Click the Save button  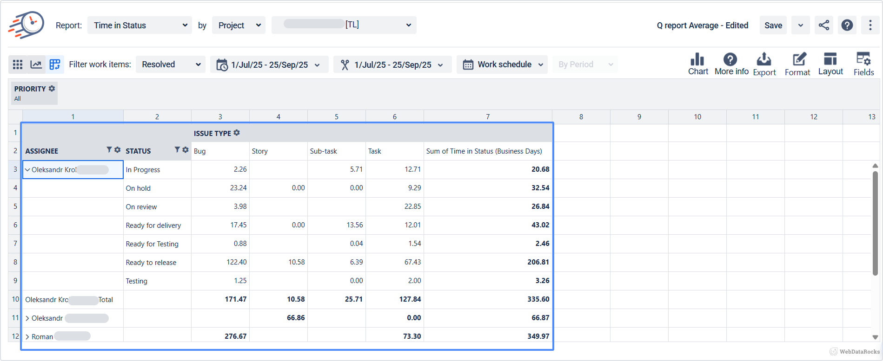(x=773, y=25)
